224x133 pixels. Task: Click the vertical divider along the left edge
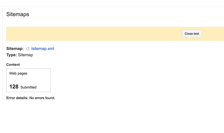pyautogui.click(x=2, y=53)
